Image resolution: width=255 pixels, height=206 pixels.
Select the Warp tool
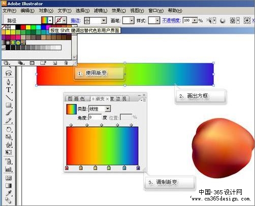click(9, 145)
